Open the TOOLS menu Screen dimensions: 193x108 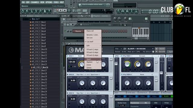click(56, 2)
